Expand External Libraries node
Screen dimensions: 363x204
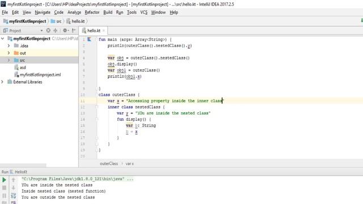(x=2, y=82)
